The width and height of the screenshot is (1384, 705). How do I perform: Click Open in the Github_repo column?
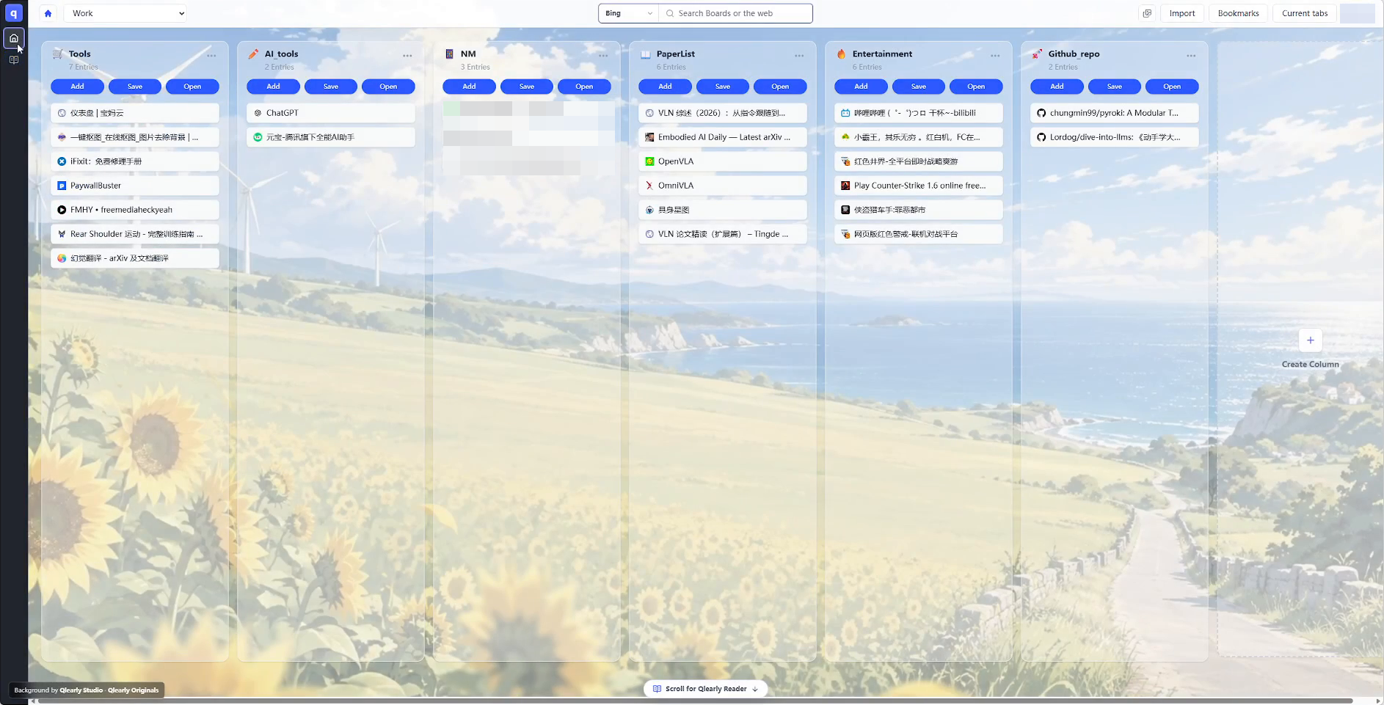coord(1172,87)
